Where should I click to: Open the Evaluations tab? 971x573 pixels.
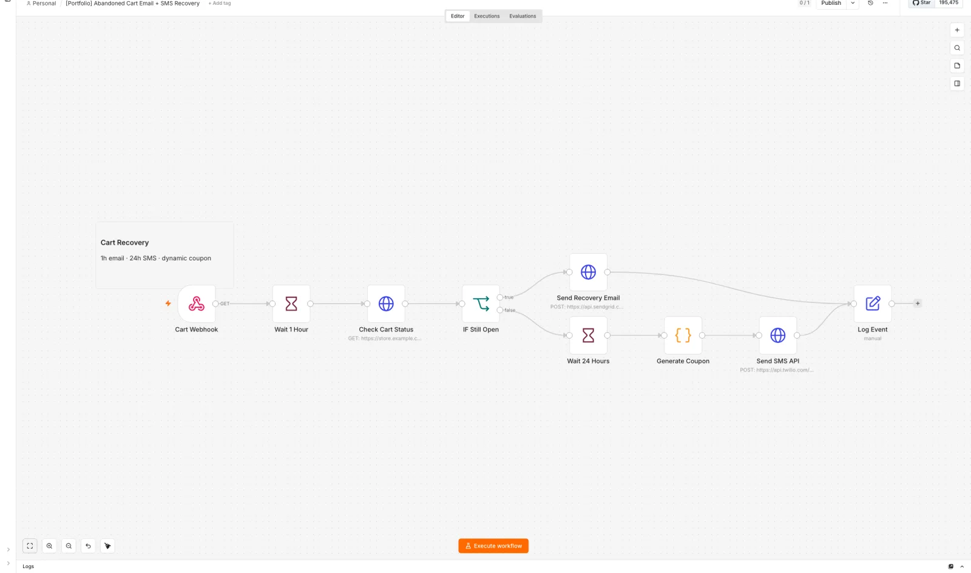click(523, 16)
